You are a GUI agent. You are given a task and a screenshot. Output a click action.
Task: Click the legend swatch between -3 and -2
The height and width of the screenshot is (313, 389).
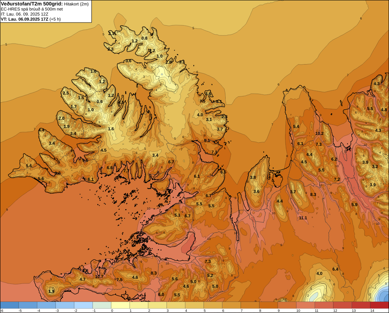[65, 305]
